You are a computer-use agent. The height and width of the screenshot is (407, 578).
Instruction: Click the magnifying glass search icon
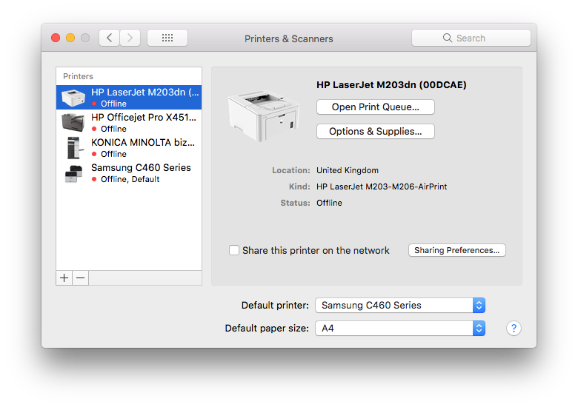point(447,38)
